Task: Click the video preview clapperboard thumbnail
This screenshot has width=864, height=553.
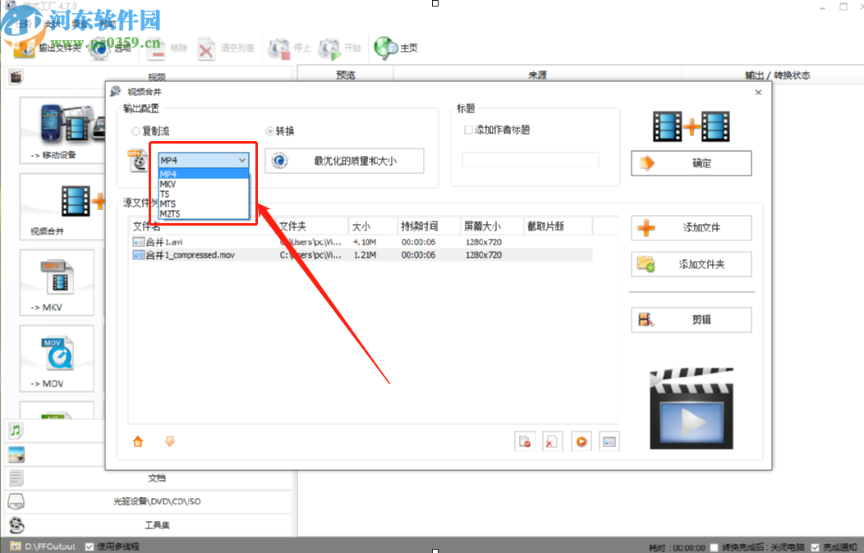Action: point(692,409)
